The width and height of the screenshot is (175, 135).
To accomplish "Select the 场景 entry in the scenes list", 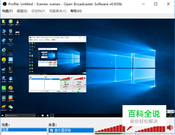I will 24,130.
